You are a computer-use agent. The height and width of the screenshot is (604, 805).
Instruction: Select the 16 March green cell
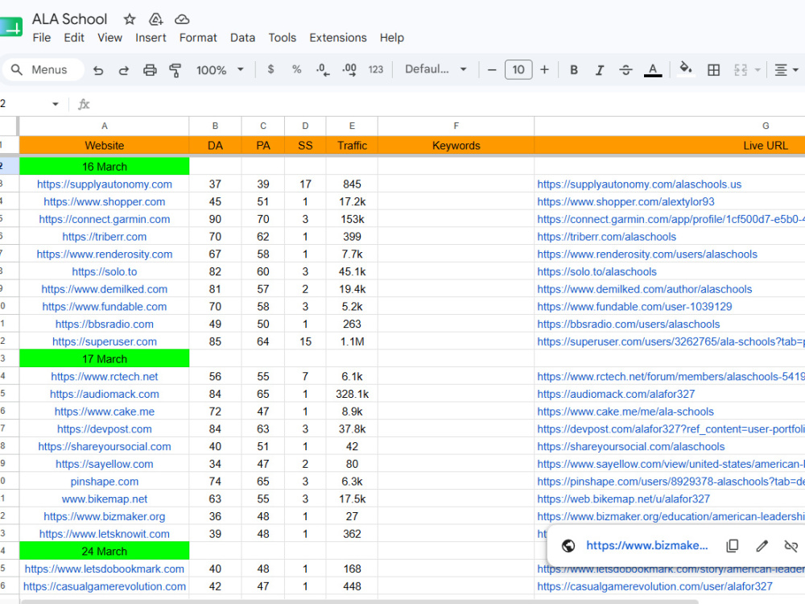click(x=104, y=167)
